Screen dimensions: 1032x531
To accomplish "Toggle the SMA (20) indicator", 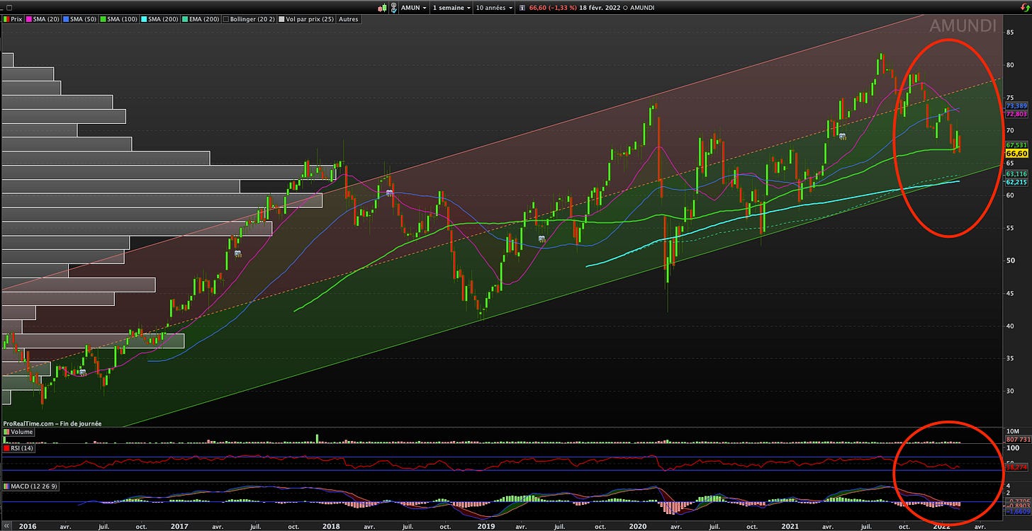I will [43, 19].
